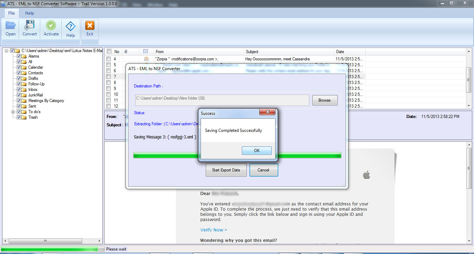Screen dimensions: 474x254
Task: Click the preview pane scroll-down arrow
Action: coord(469,240)
